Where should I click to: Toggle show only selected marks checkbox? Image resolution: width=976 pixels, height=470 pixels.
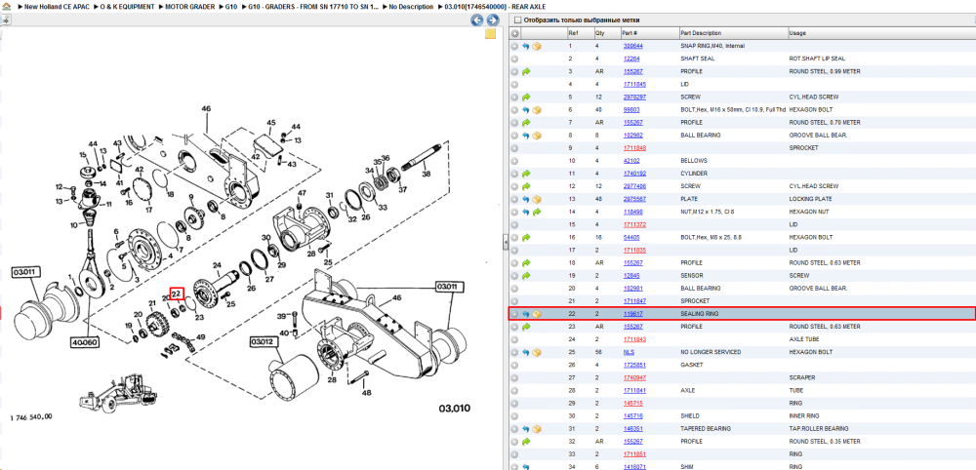(x=516, y=20)
